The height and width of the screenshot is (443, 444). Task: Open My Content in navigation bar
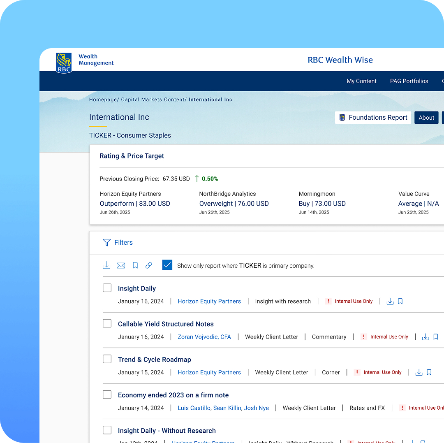(361, 81)
